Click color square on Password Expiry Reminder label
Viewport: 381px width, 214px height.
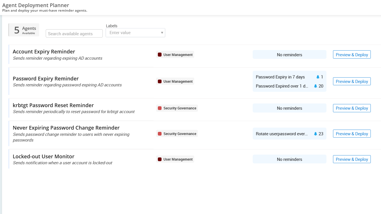[160, 82]
